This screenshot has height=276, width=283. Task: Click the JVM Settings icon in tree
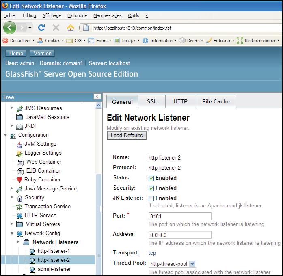[x=19, y=144]
